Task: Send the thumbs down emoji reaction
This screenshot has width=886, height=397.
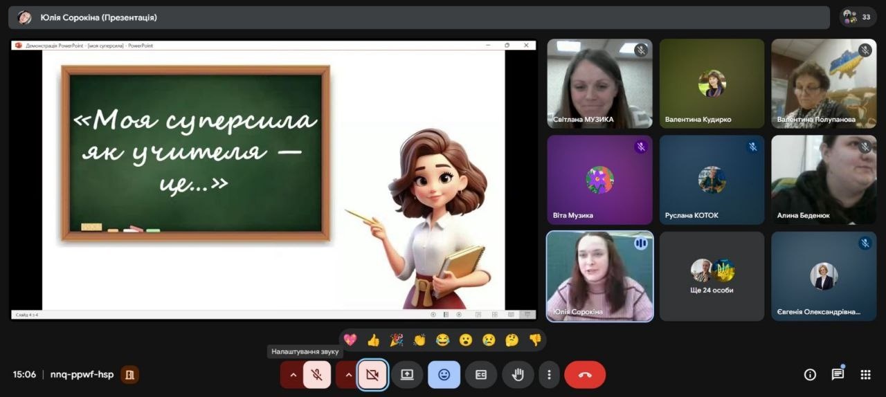Action: tap(534, 340)
